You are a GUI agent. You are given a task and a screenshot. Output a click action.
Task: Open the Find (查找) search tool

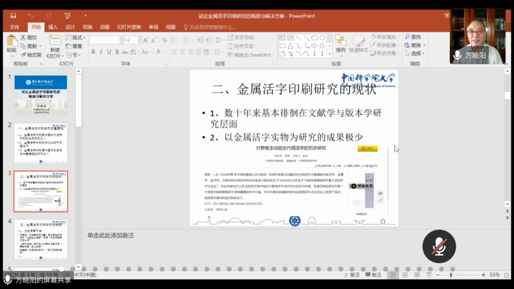413,37
